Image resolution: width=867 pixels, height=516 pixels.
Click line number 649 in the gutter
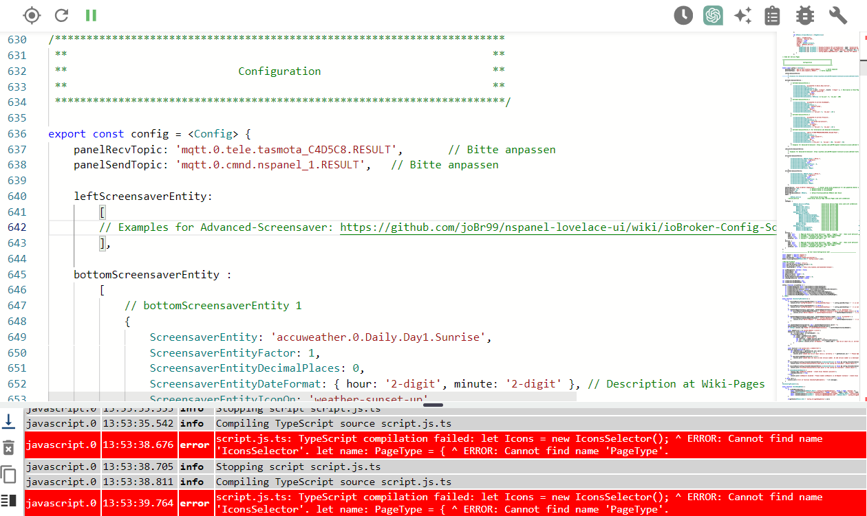coord(17,337)
